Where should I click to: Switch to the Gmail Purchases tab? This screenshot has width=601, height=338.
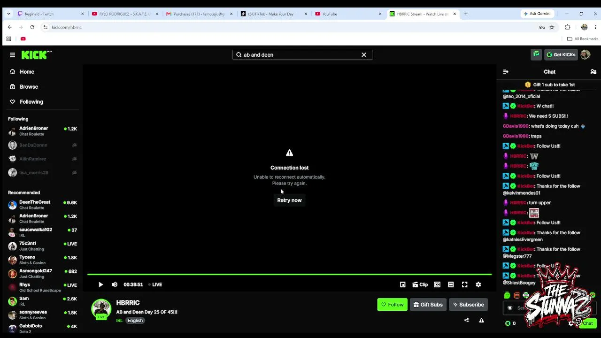point(200,14)
